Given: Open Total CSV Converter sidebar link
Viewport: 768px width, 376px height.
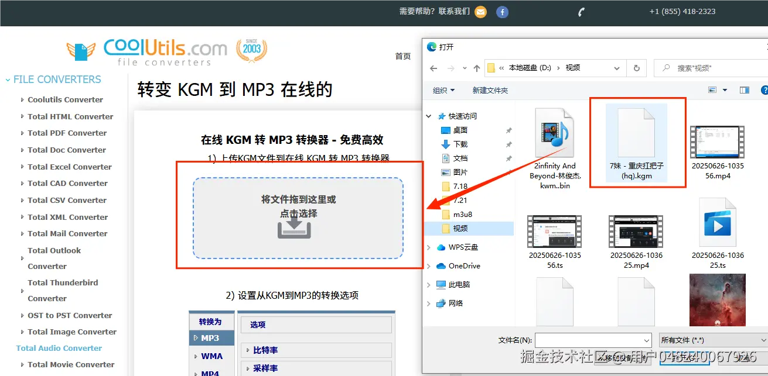Looking at the screenshot, I should [67, 201].
